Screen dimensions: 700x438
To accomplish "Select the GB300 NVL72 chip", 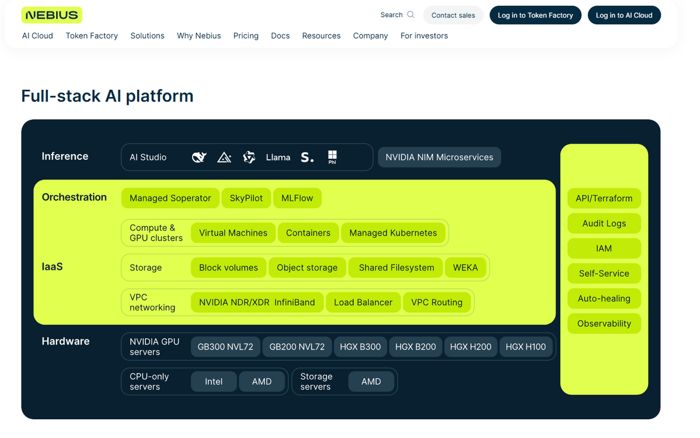I will [225, 346].
